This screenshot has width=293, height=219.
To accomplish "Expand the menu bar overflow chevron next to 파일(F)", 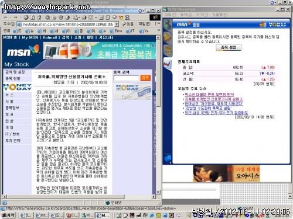I will coord(158,24).
